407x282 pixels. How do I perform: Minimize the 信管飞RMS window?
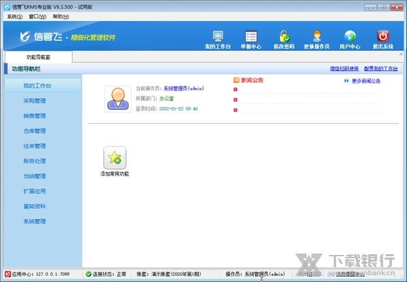click(x=370, y=7)
